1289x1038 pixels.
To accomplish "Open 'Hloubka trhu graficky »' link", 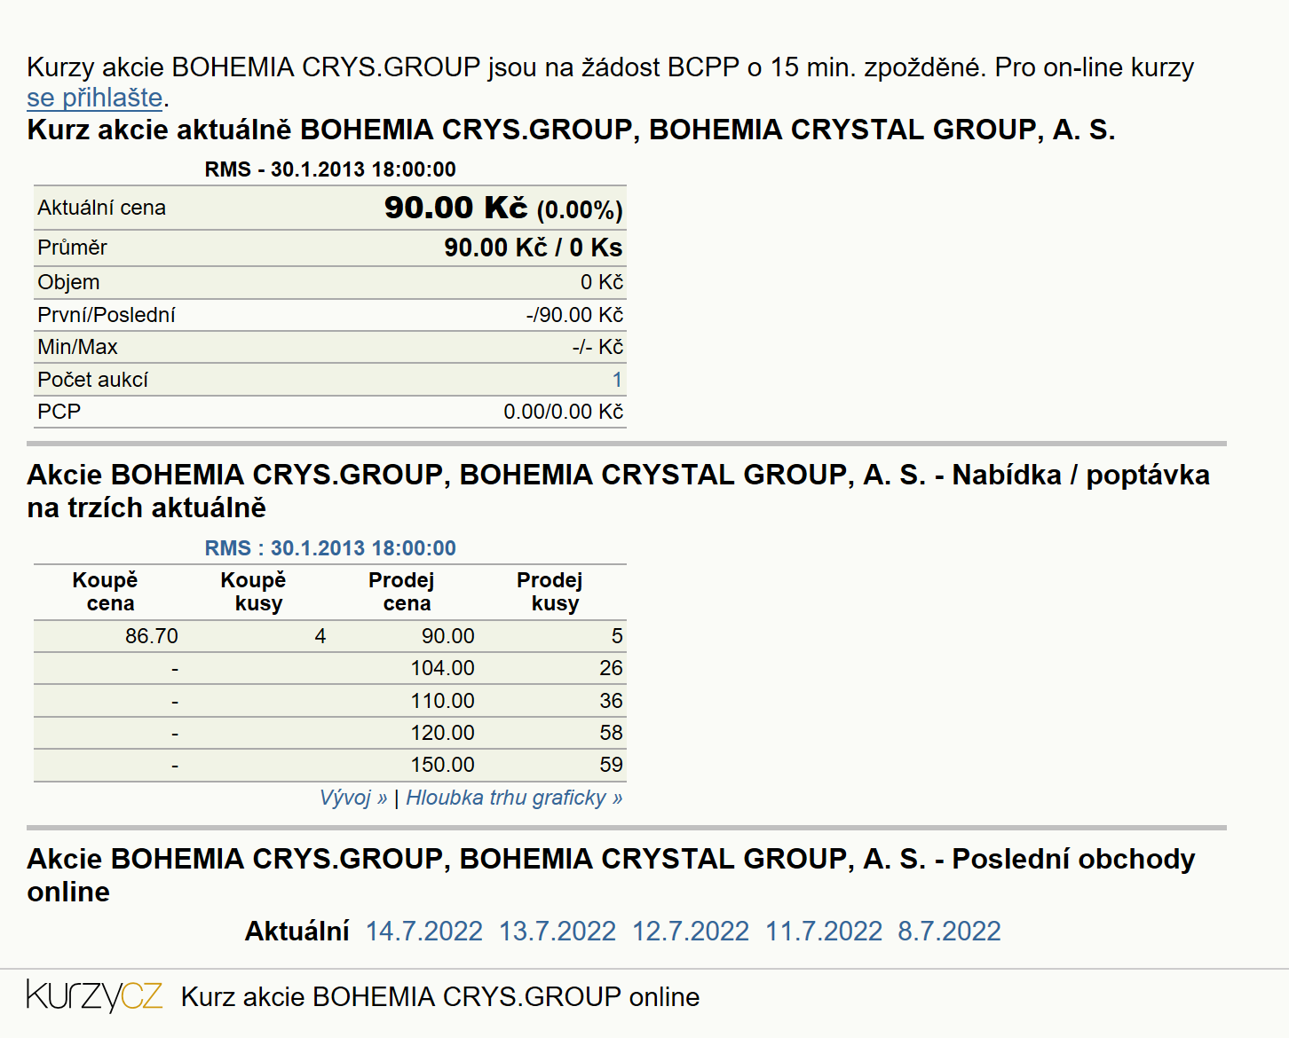I will click(x=514, y=798).
